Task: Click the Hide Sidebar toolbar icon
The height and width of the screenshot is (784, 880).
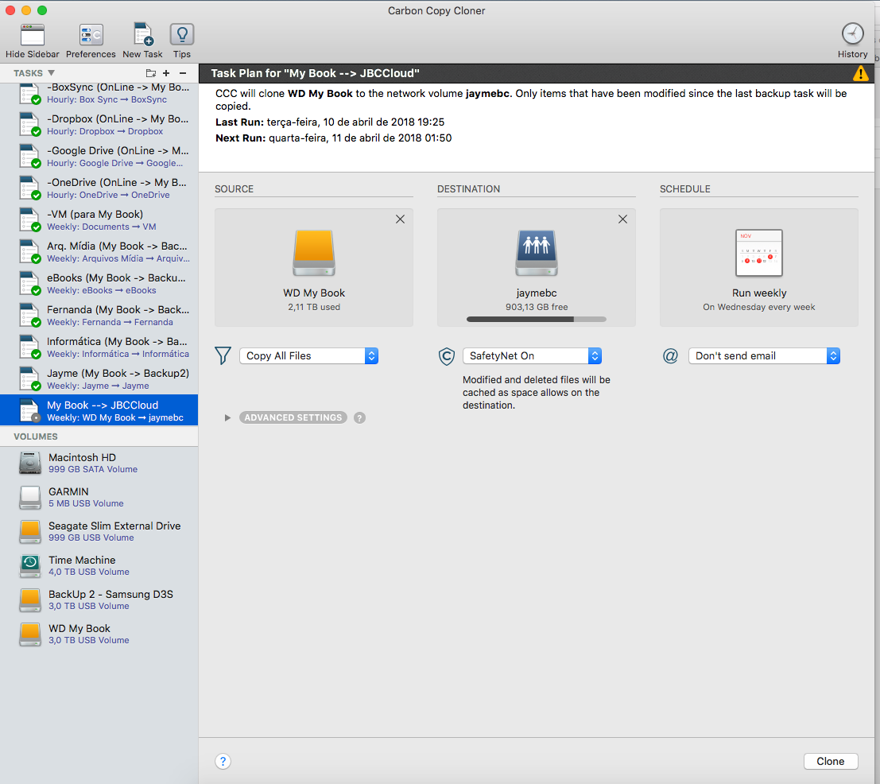Action: (x=32, y=36)
